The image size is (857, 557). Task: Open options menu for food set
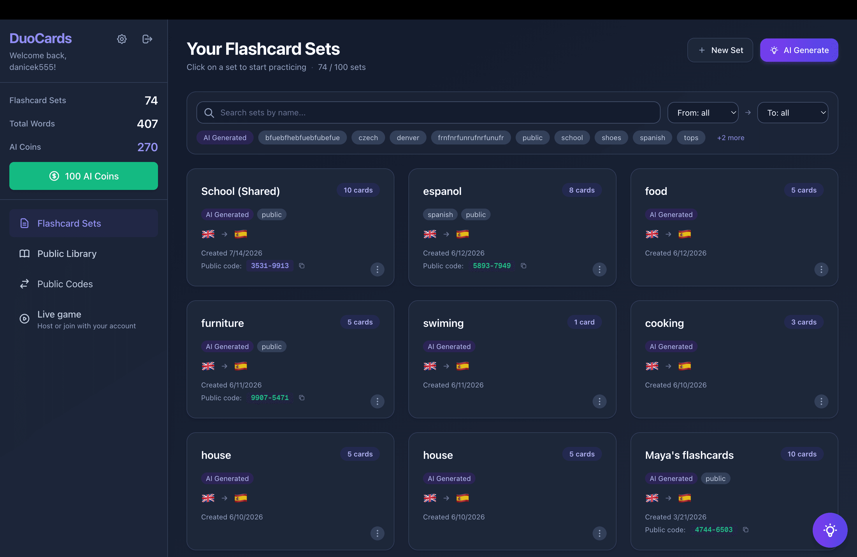[821, 269]
